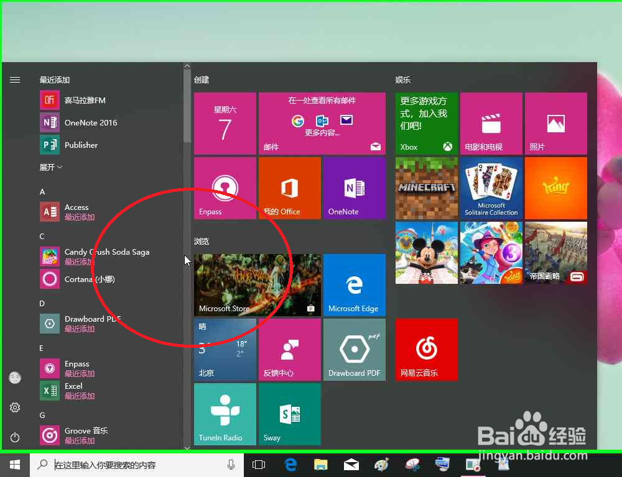The height and width of the screenshot is (477, 622).
Task: Open the Sway tile
Action: coord(290,414)
